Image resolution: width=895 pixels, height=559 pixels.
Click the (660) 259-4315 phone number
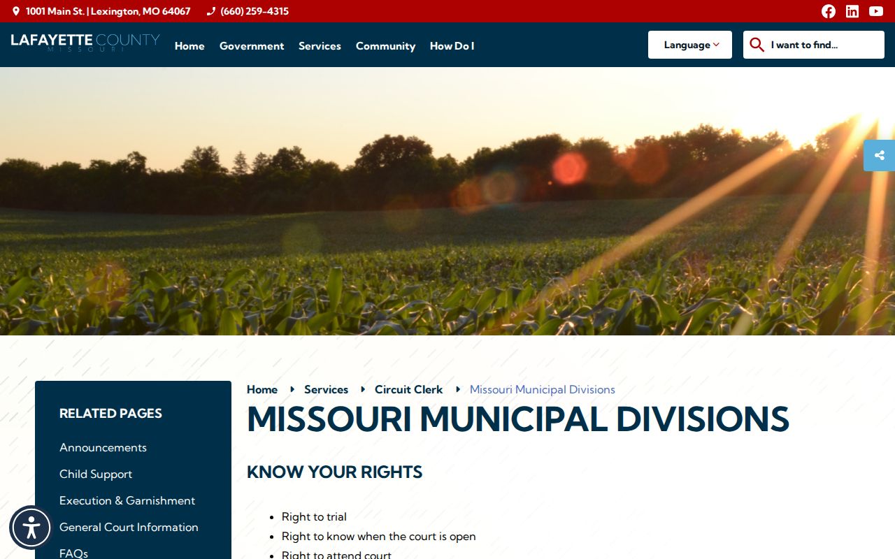coord(255,11)
